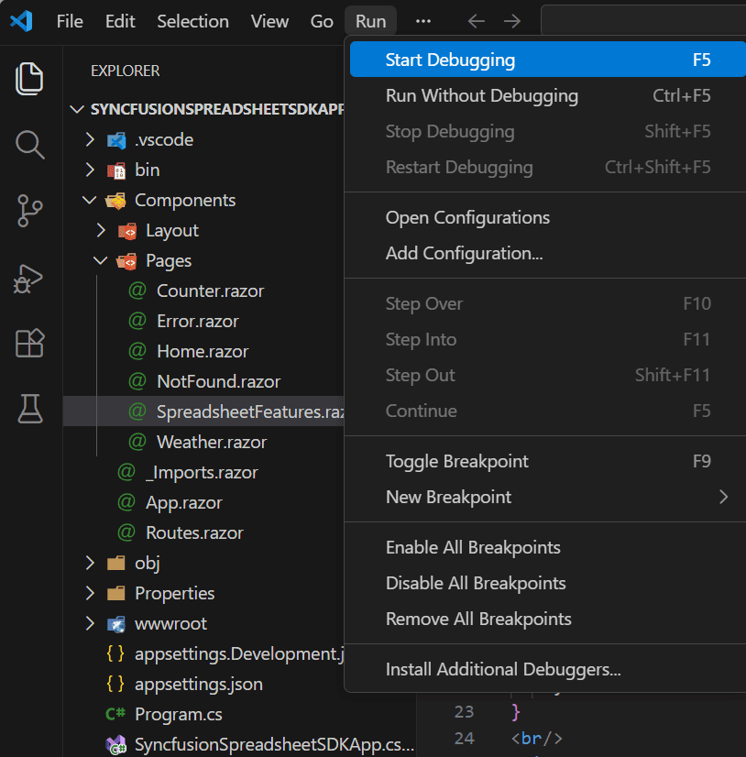Open the Explorer view in activity bar
This screenshot has width=746, height=757.
coord(30,79)
